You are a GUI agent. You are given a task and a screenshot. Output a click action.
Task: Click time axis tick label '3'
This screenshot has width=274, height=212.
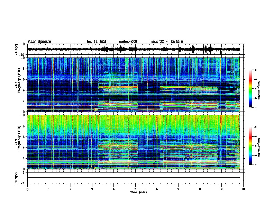[92, 189]
